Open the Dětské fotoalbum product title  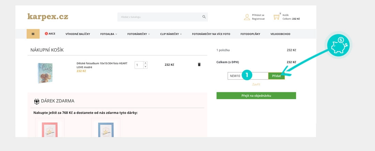point(102,65)
